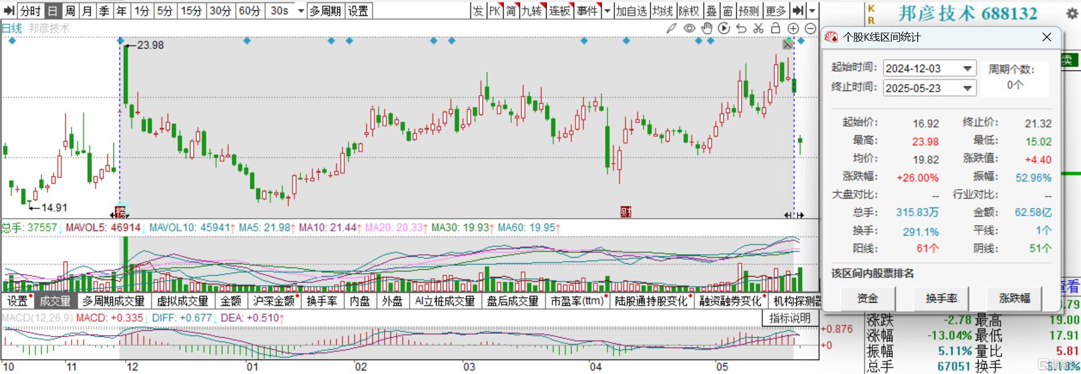Toggle the 事件 events button
The height and width of the screenshot is (374, 1081).
[587, 11]
